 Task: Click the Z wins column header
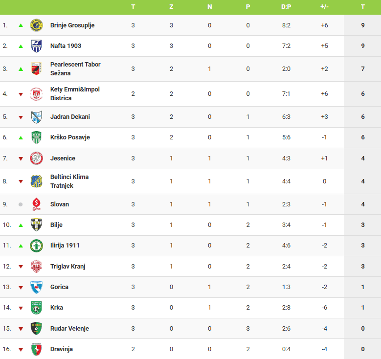click(x=171, y=7)
